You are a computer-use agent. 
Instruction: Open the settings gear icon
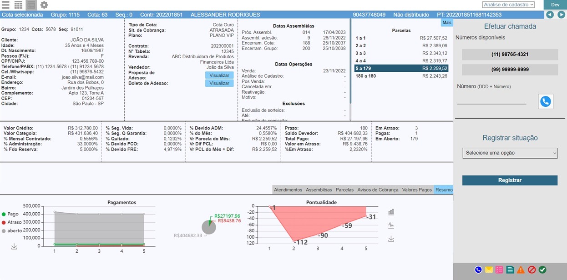point(44,5)
